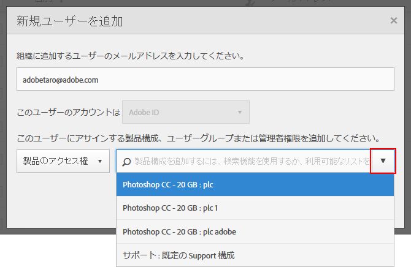
Task: Open the 製品のアクセス権 dropdown
Action: point(63,161)
